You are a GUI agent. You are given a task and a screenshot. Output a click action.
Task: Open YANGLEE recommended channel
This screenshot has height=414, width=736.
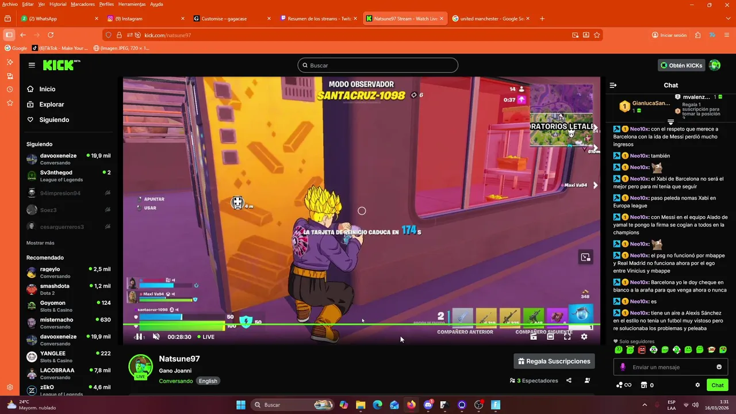click(68, 357)
